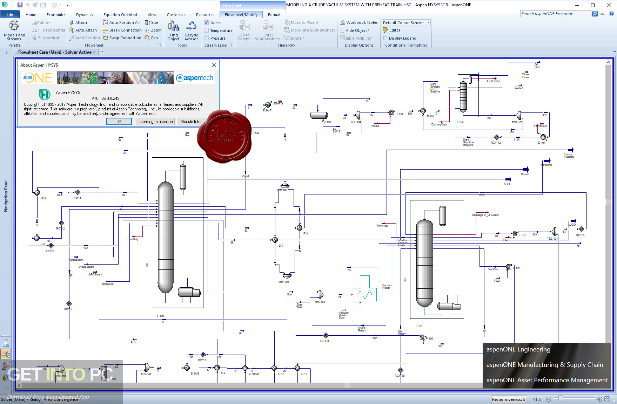Uncheck the Name stream label checkbox

pyautogui.click(x=207, y=23)
